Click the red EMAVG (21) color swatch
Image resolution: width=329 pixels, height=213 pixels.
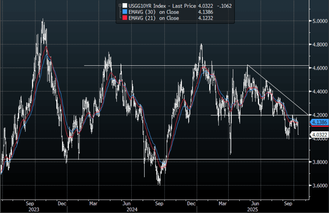click(125, 18)
